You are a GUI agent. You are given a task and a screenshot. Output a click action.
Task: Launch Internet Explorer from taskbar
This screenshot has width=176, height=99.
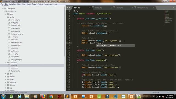[20, 97]
